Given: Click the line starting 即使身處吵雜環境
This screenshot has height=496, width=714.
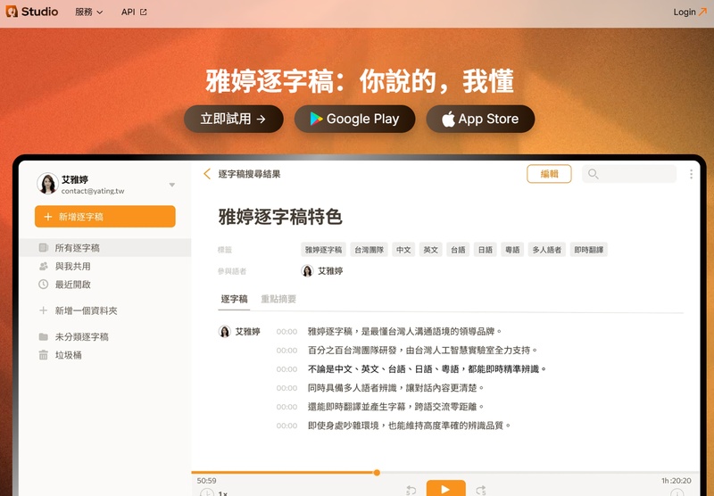Looking at the screenshot, I should point(410,426).
